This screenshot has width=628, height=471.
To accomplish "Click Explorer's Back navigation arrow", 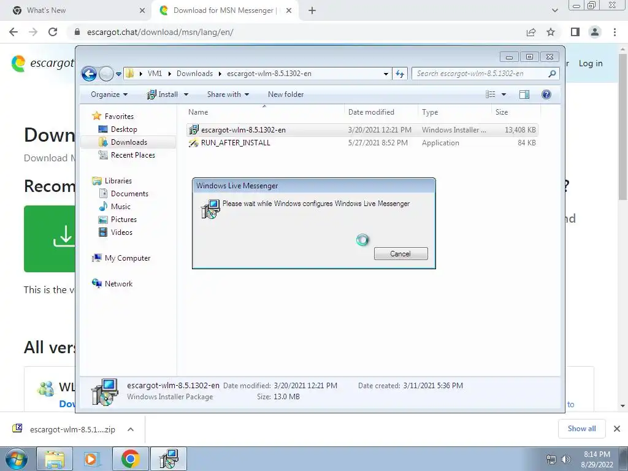I will [x=89, y=74].
